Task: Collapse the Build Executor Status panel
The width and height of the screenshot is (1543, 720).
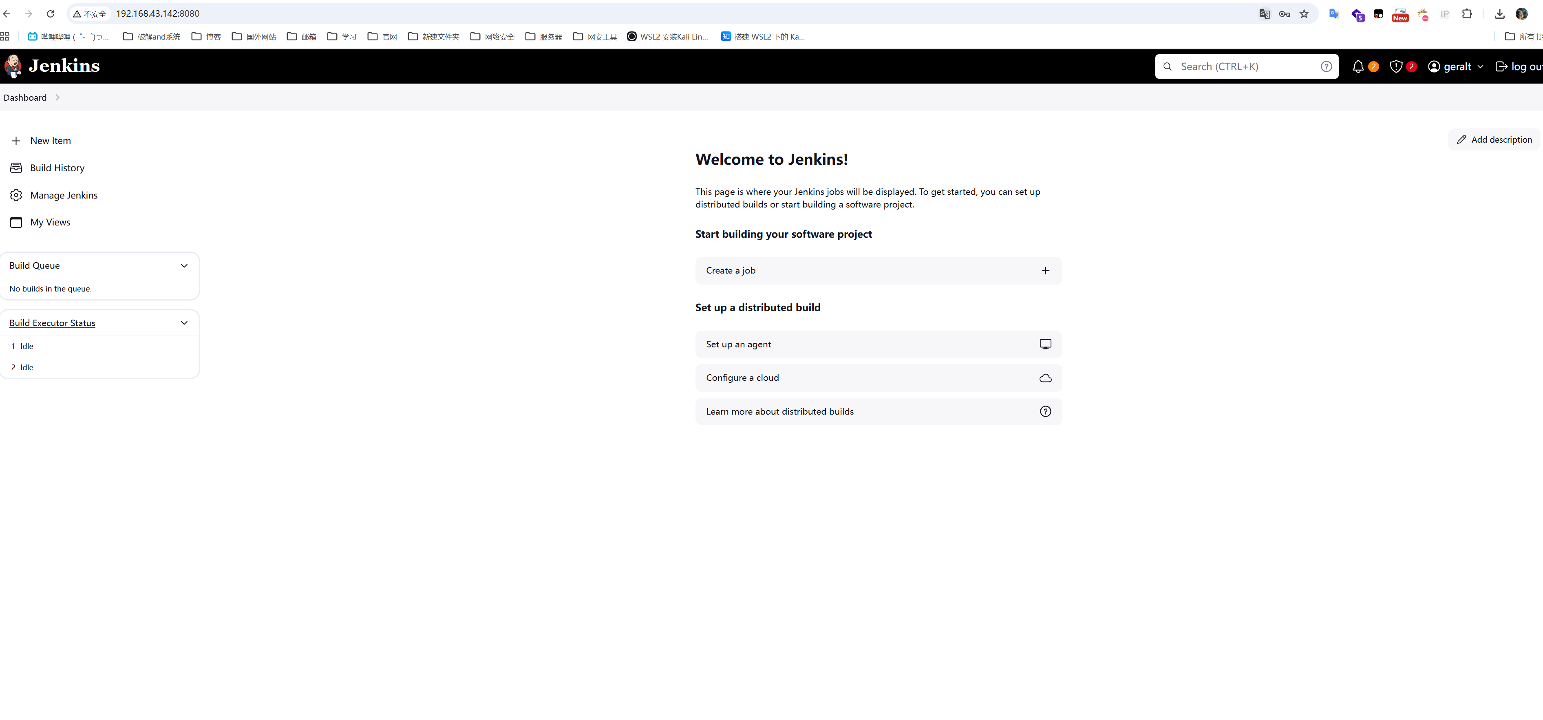Action: click(x=184, y=323)
